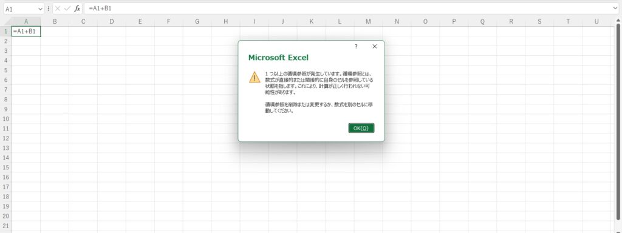This screenshot has width=622, height=233.
Task: Select row 15 header
Action: pos(6,167)
